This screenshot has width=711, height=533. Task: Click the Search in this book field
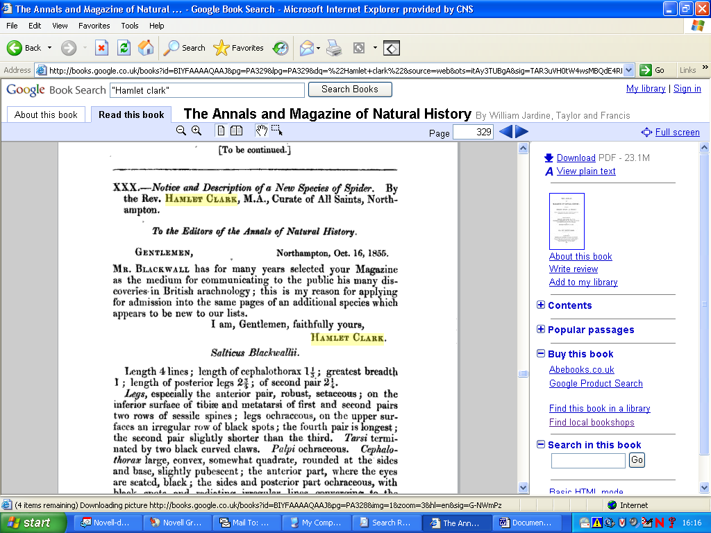pos(588,461)
